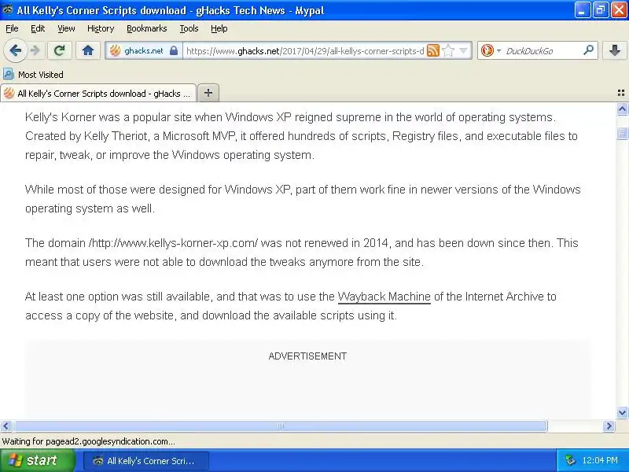Open the URL history dropdown arrow
The width and height of the screenshot is (629, 472).
coord(464,50)
